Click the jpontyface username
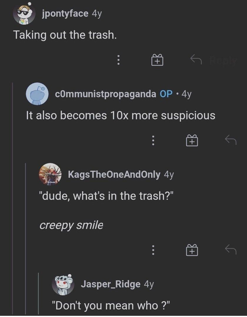Image resolution: width=247 pixels, height=317 pixels. (x=65, y=14)
